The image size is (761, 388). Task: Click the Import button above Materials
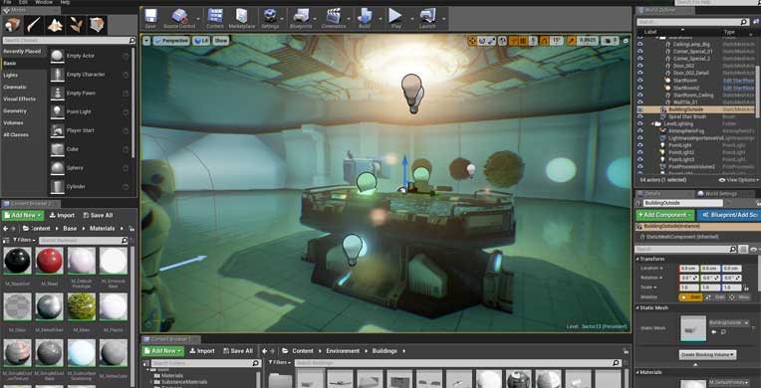click(62, 215)
